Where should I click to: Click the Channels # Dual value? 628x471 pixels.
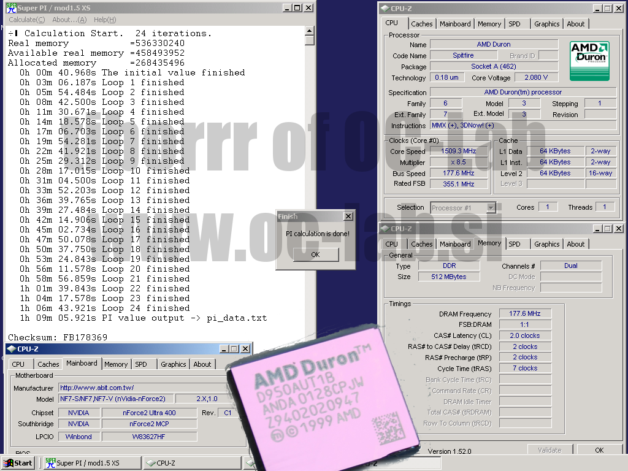point(571,266)
